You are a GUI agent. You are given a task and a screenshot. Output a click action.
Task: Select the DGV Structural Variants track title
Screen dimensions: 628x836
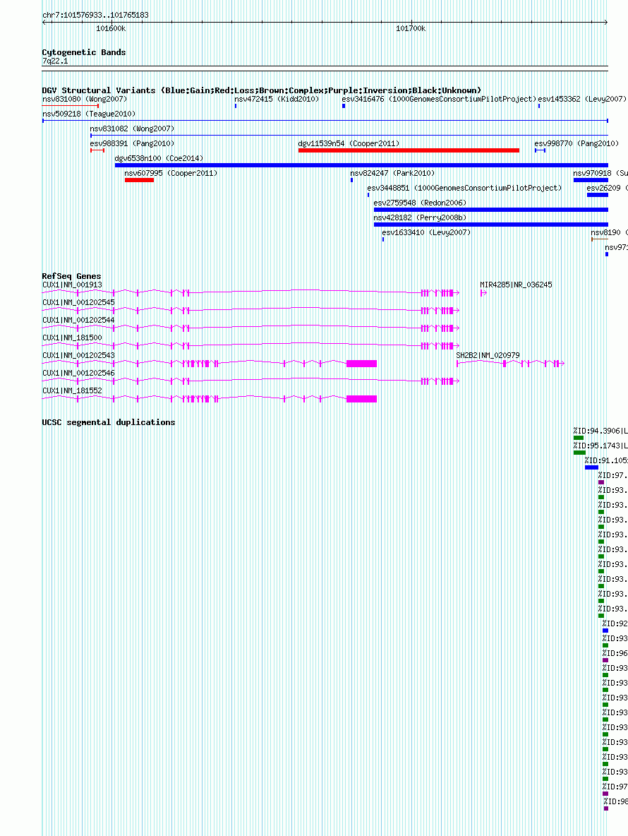coord(262,90)
